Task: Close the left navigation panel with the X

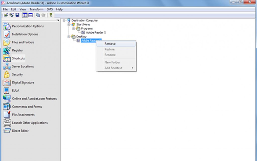Action: click(x=58, y=20)
